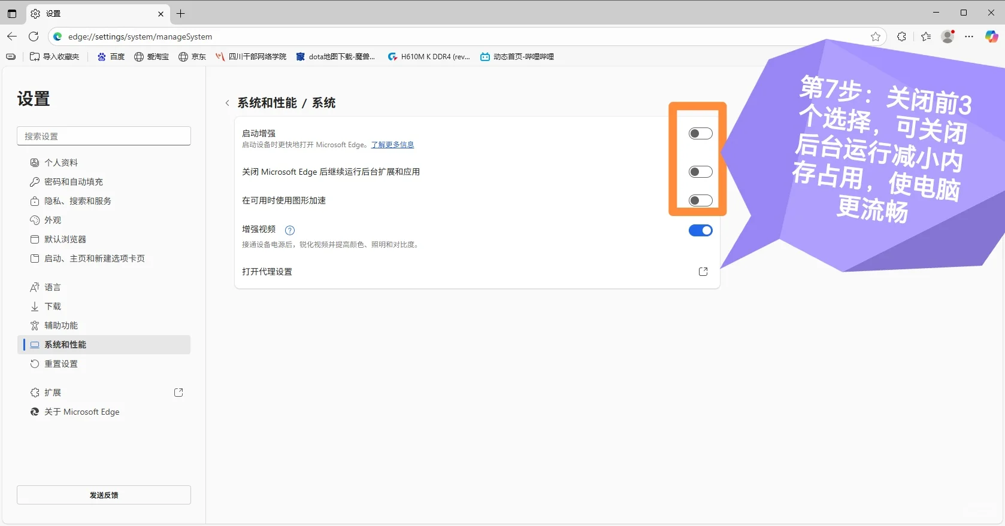
Task: Open 隐私、搜索和服务 settings section
Action: (104, 201)
